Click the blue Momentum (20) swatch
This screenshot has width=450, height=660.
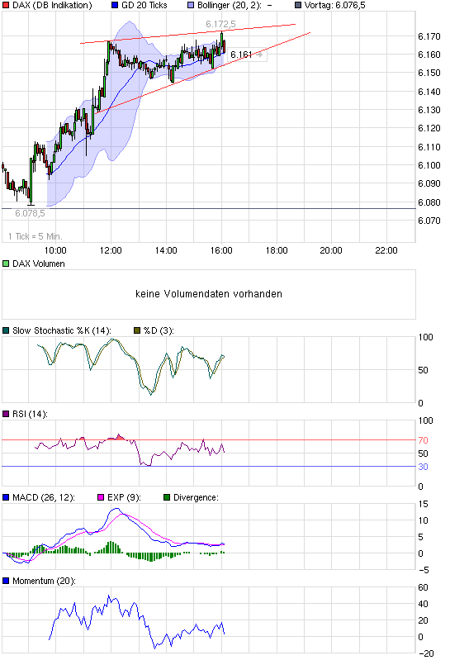6,581
